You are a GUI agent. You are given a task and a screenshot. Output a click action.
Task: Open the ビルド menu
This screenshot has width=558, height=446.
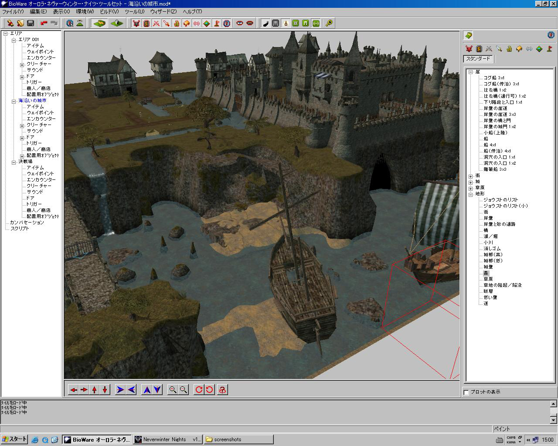(x=109, y=12)
